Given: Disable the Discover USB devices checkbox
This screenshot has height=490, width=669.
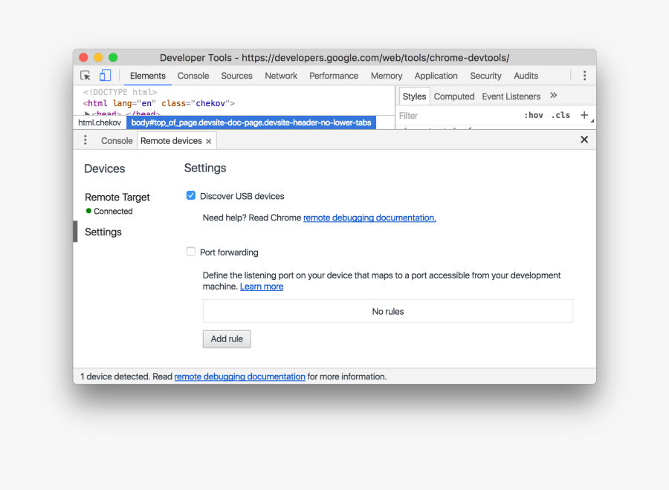Looking at the screenshot, I should pos(191,196).
